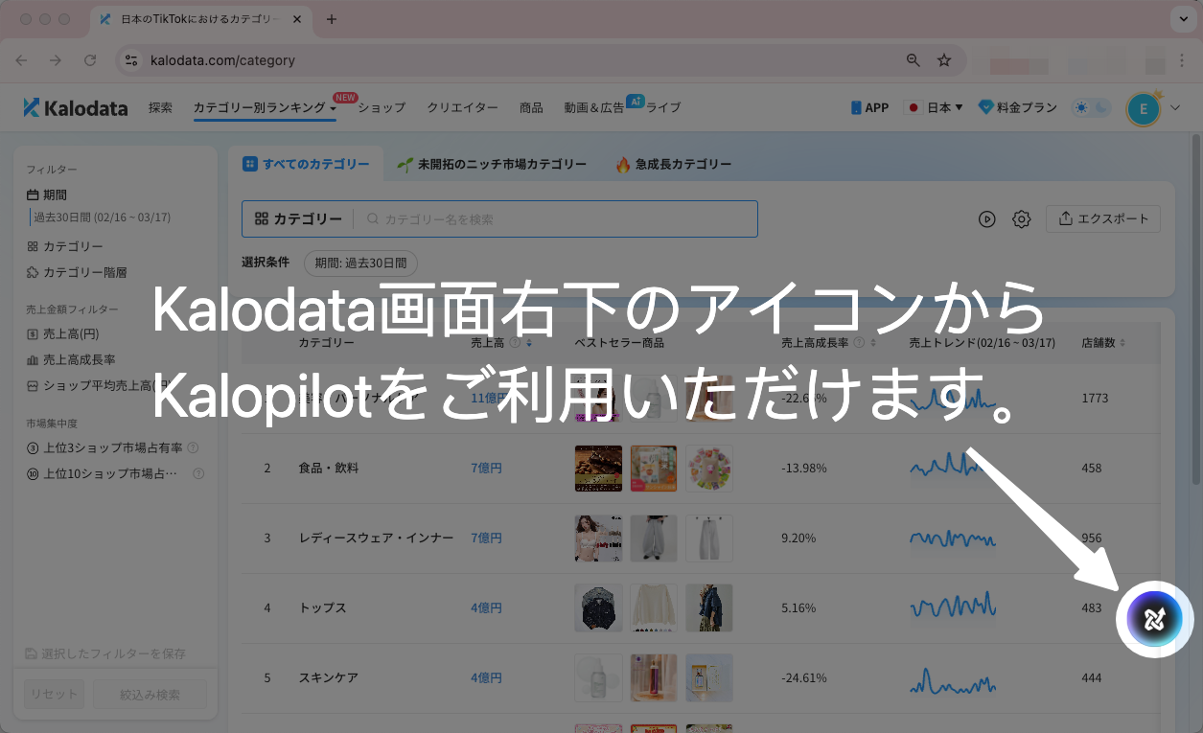Click the スキンケア category name
This screenshot has width=1203, height=733.
click(329, 678)
